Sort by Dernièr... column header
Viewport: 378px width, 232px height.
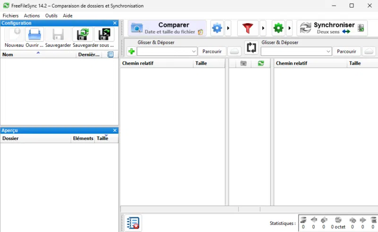pos(89,54)
